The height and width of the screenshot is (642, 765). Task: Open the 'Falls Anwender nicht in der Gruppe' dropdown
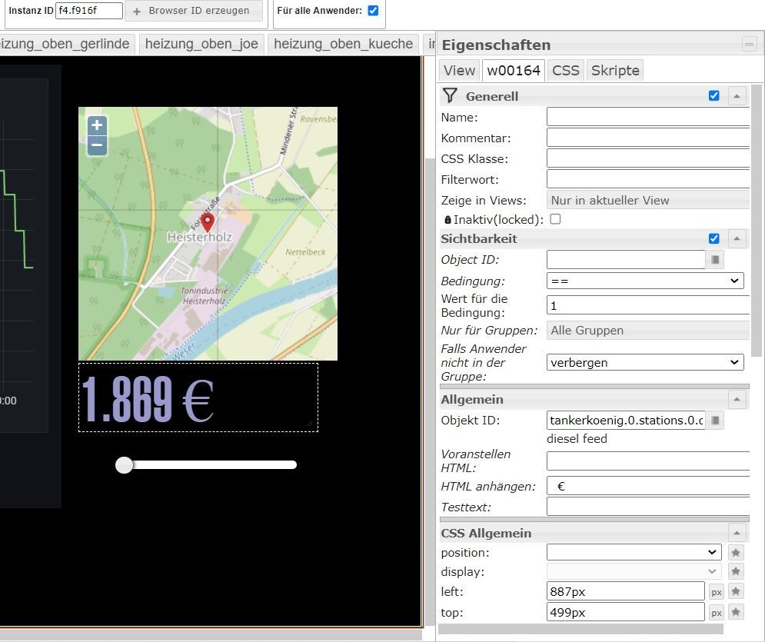tap(645, 362)
